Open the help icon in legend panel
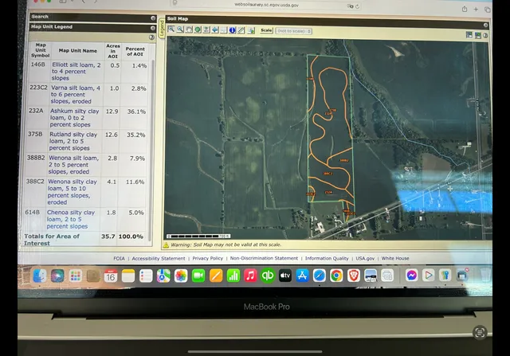The image size is (510, 356). [151, 37]
